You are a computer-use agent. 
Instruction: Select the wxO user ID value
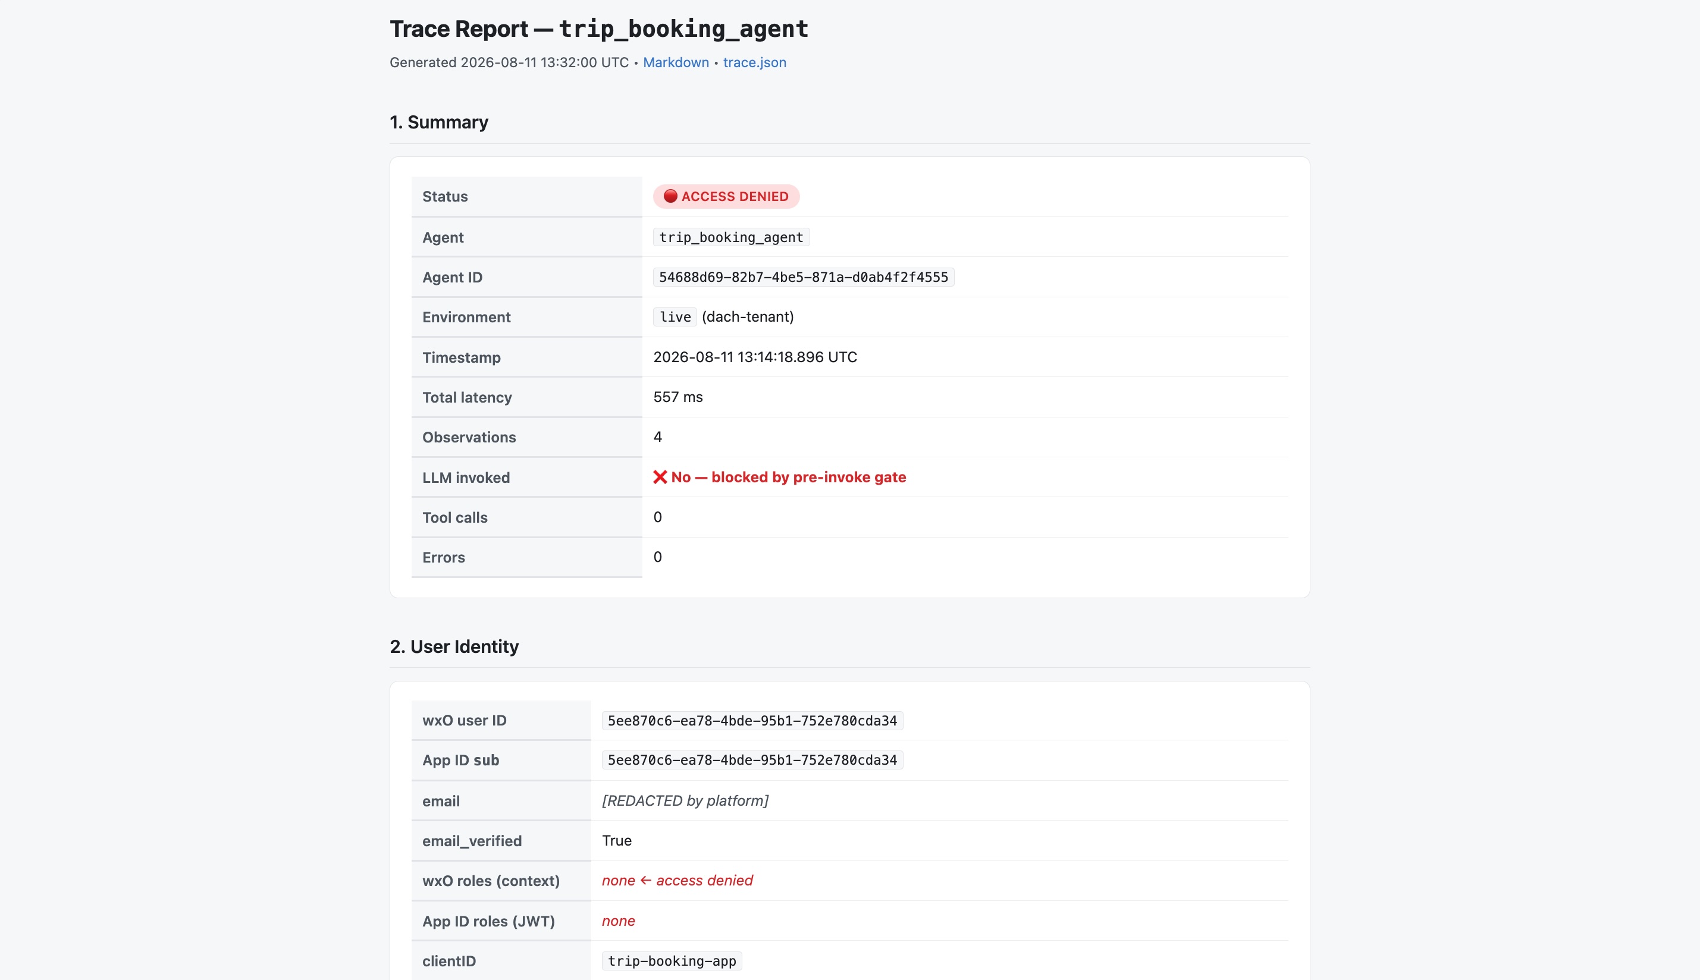point(752,720)
